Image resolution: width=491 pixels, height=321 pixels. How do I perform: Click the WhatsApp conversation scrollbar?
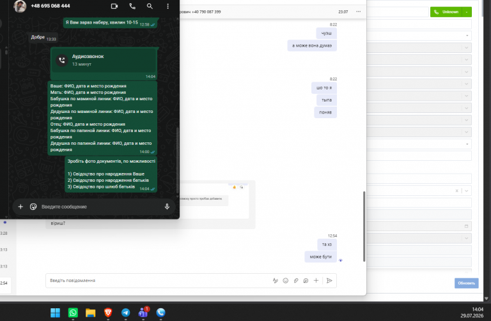(x=178, y=160)
